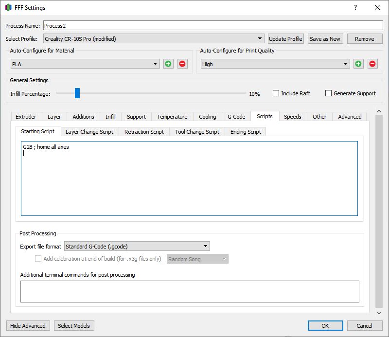Close the FFF Settings dialog
The width and height of the screenshot is (389, 337).
[377, 7]
